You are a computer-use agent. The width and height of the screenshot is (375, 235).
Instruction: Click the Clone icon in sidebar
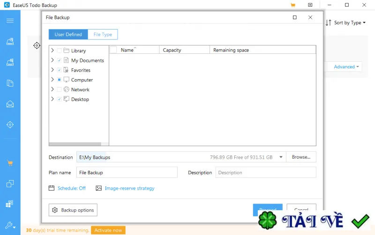point(10,184)
